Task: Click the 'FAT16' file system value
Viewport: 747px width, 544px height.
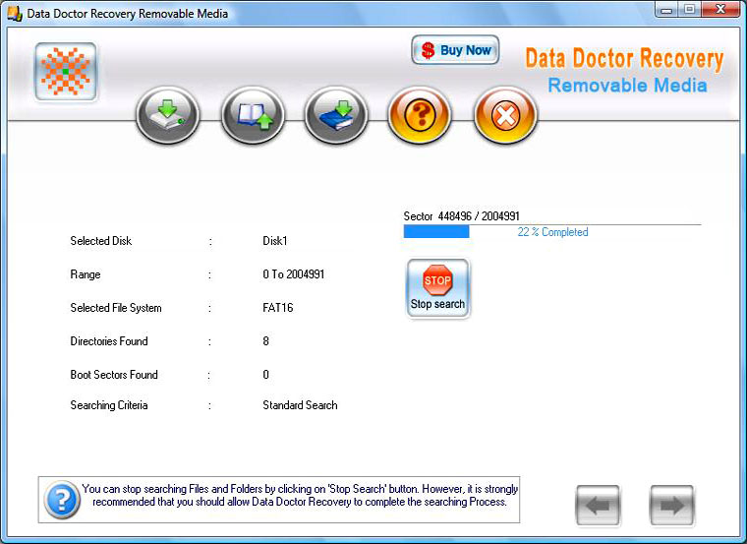Action: (x=278, y=308)
